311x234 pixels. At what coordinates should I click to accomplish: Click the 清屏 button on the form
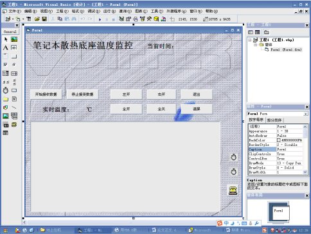tap(197, 109)
